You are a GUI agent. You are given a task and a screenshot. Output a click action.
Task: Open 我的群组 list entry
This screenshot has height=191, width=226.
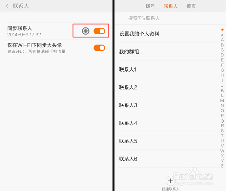169,51
